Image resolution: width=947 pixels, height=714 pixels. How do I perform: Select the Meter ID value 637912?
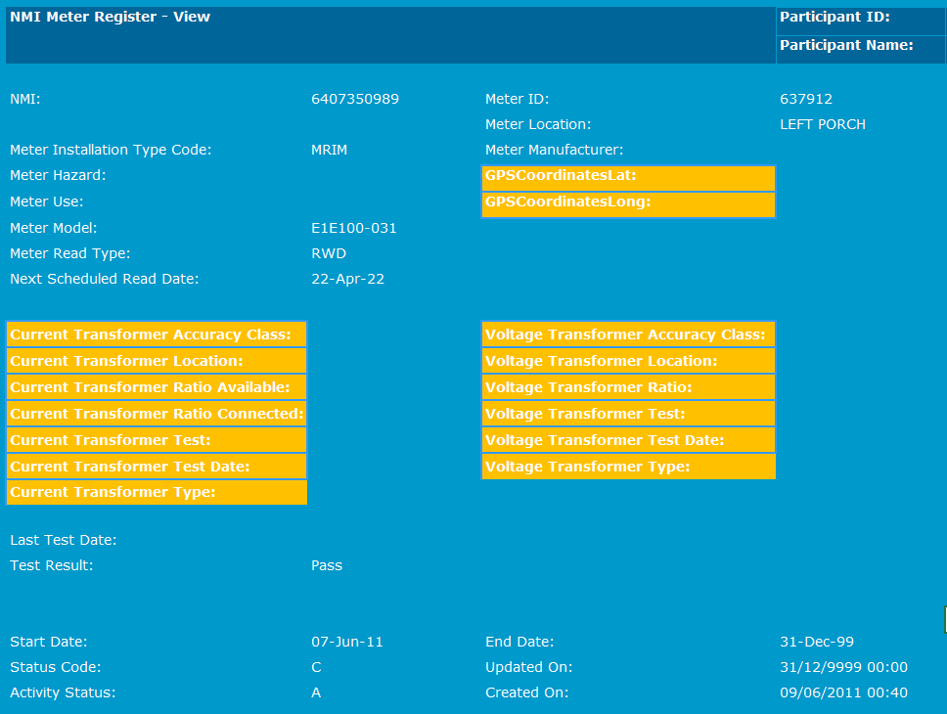pyautogui.click(x=805, y=99)
